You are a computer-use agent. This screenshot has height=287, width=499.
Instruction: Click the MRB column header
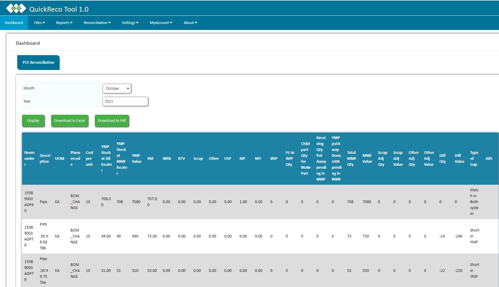tap(167, 159)
